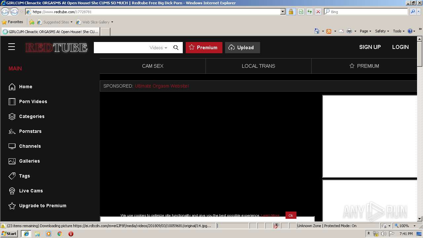This screenshot has height=238, width=423.
Task: Click the Add to Favorites Bar icon
Action: pyautogui.click(x=31, y=22)
